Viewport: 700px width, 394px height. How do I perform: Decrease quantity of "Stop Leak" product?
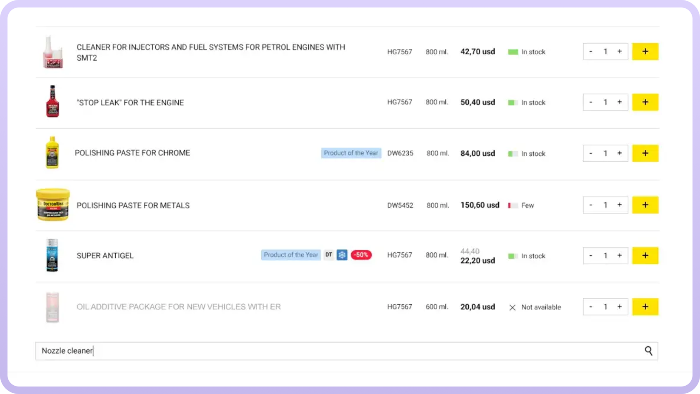(x=590, y=102)
